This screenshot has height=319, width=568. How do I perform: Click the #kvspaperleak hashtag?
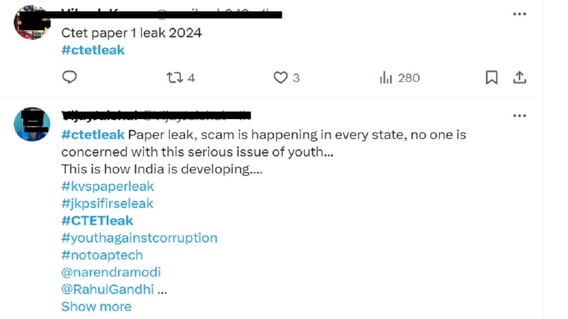tap(107, 186)
